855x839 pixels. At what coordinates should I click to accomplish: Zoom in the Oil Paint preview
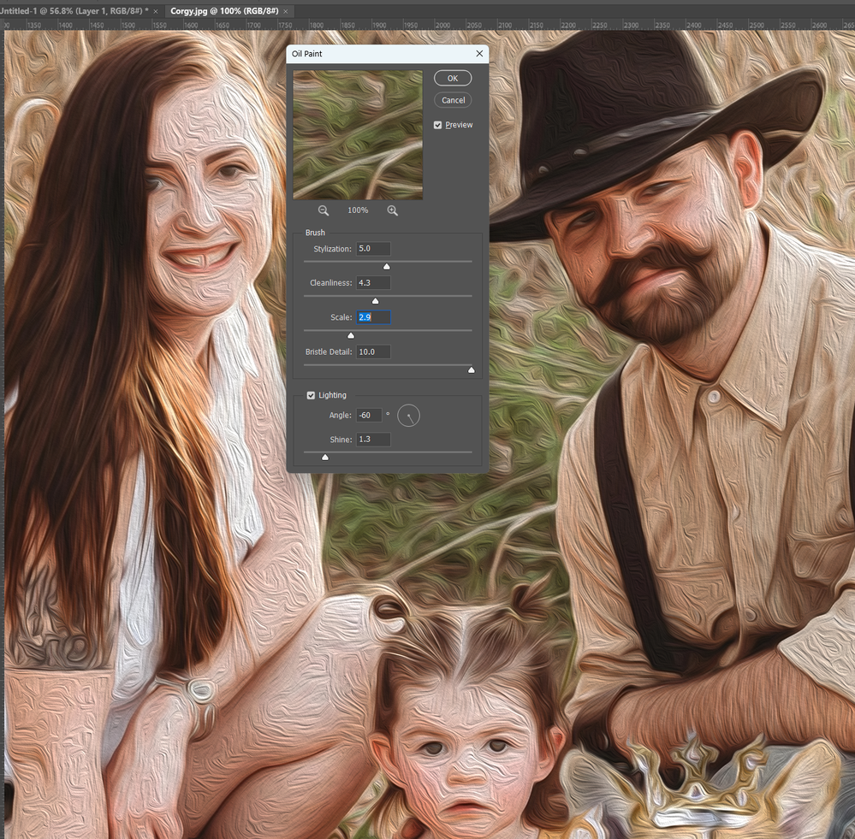pyautogui.click(x=393, y=210)
